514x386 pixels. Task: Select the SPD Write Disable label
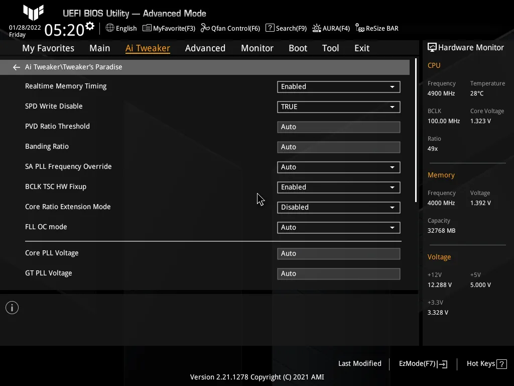pyautogui.click(x=54, y=106)
